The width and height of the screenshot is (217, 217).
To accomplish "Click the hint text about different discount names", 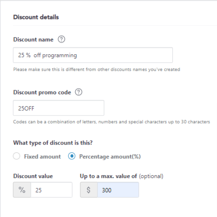I will pyautogui.click(x=97, y=69).
